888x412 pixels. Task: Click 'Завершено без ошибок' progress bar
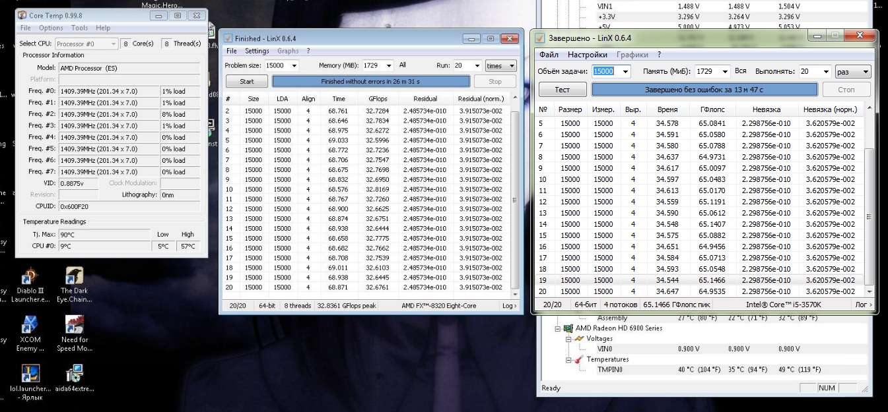(x=704, y=89)
